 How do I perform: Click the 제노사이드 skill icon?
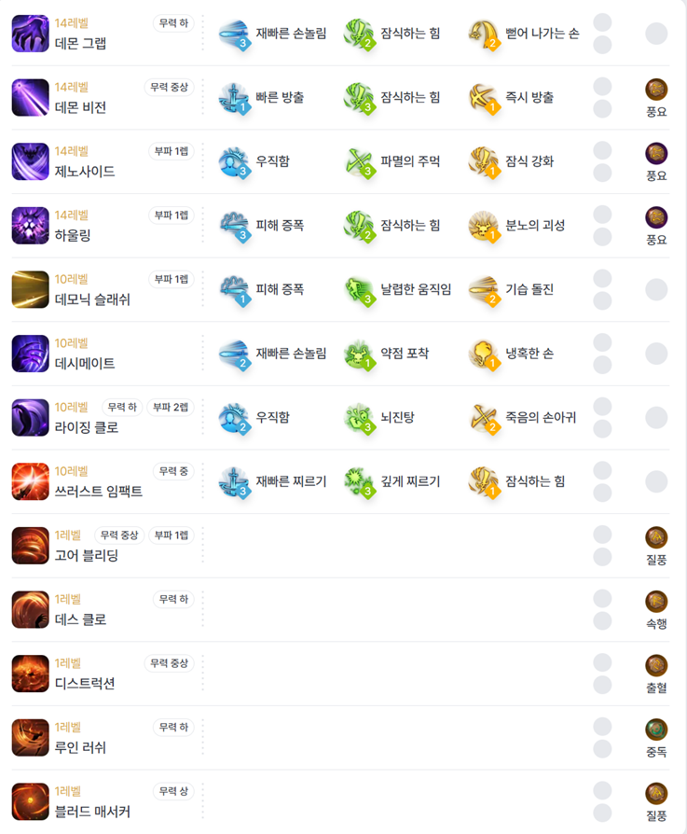(x=30, y=161)
